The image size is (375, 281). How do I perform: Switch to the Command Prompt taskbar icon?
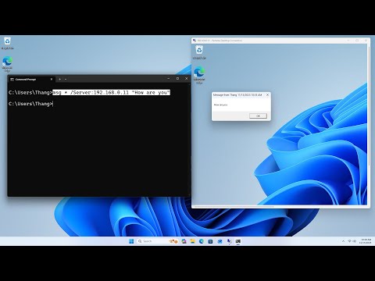click(238, 241)
